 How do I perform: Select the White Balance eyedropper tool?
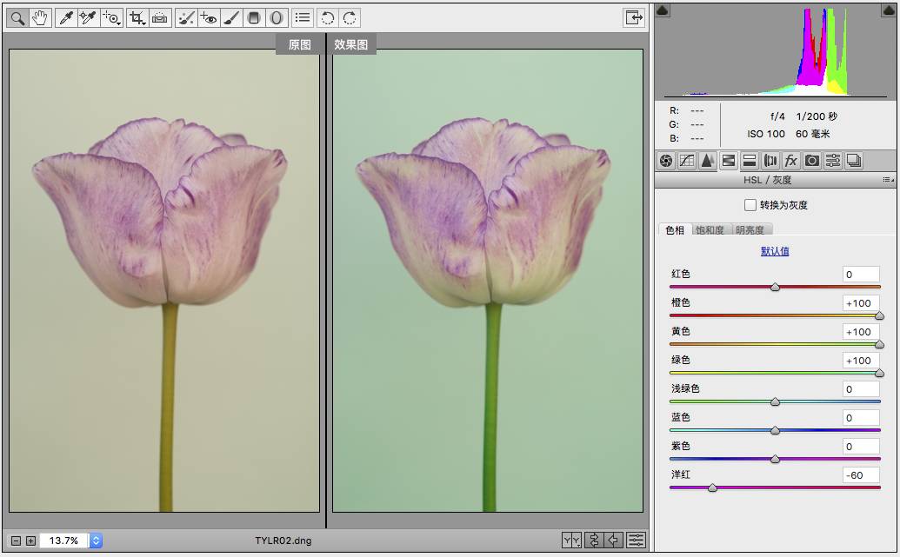pyautogui.click(x=66, y=17)
